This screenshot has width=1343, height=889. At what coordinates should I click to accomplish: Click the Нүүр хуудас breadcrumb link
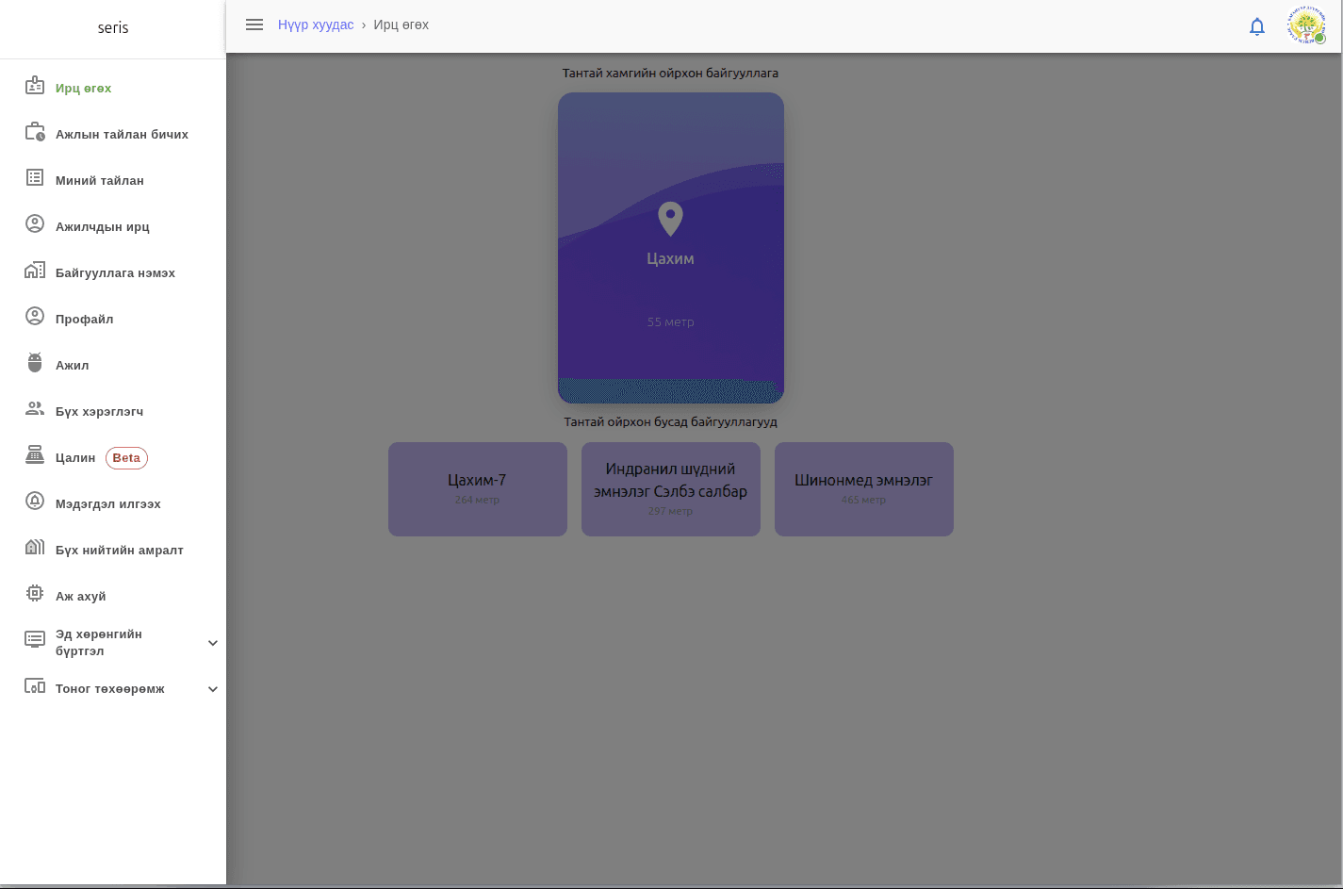point(316,25)
